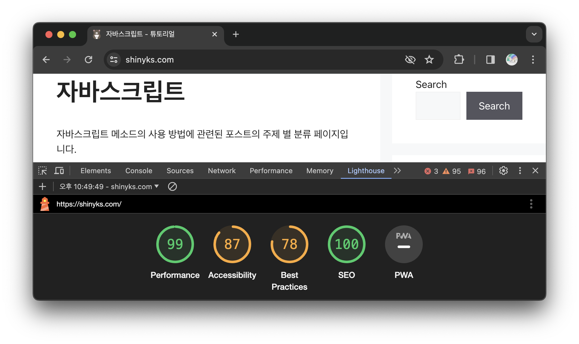Expand the tab search dropdown
This screenshot has height=344, width=579.
534,34
